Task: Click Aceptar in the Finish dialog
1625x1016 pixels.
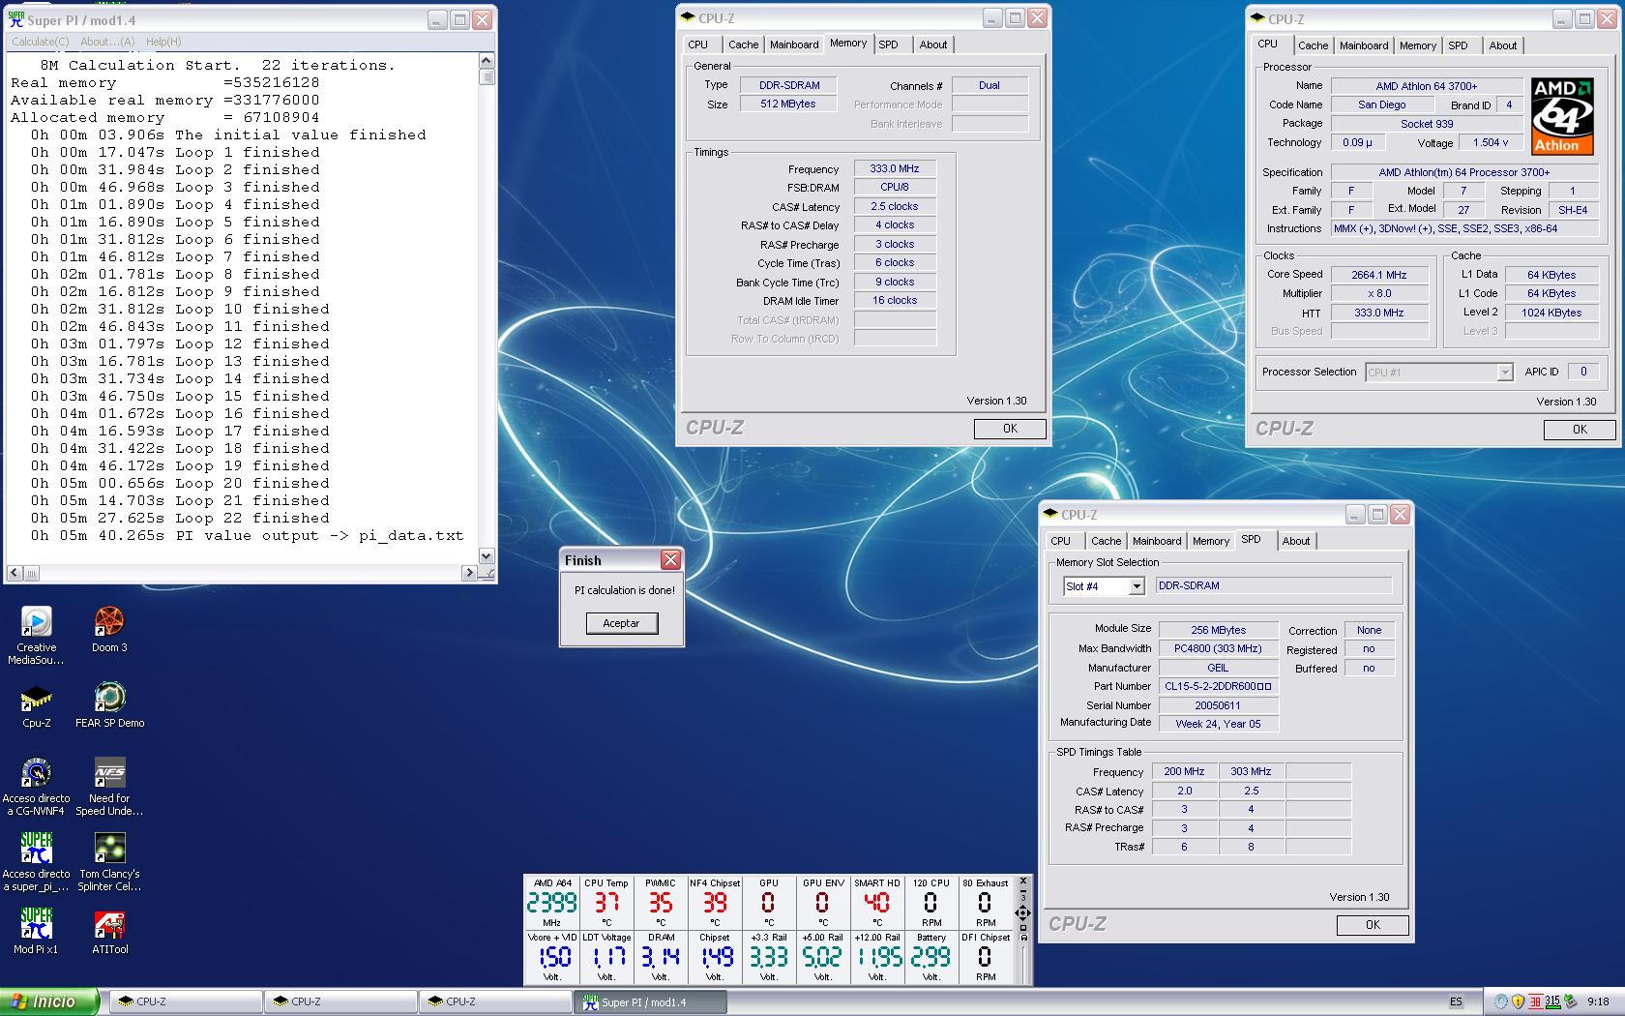Action: (x=621, y=623)
